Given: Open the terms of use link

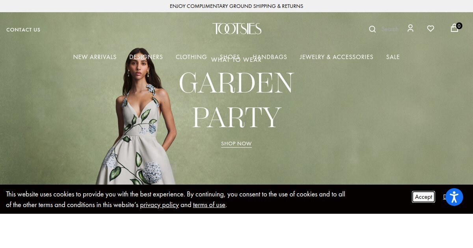Looking at the screenshot, I should click(x=209, y=205).
